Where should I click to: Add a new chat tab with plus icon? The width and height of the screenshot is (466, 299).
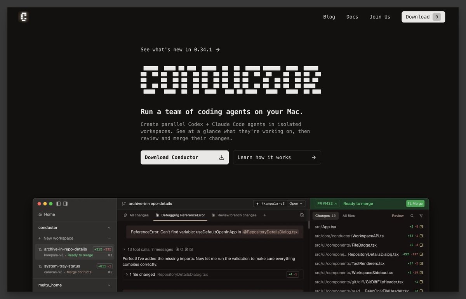265,215
